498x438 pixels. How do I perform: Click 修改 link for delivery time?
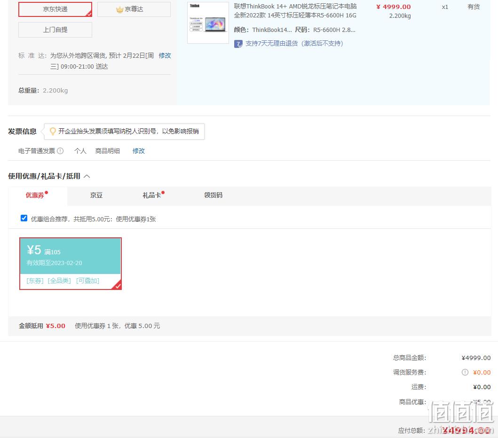click(x=165, y=55)
